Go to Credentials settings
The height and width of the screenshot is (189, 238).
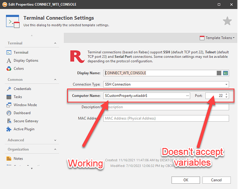pyautogui.click(x=22, y=89)
